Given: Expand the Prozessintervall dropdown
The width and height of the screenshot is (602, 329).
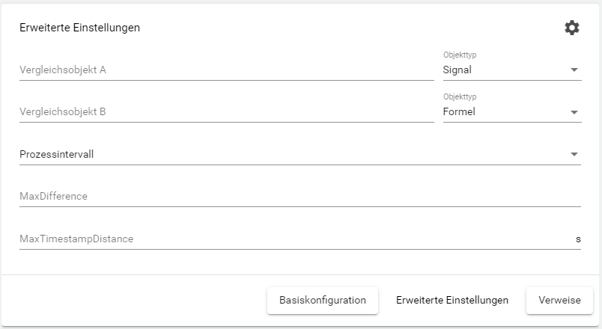Looking at the screenshot, I should 300,154.
